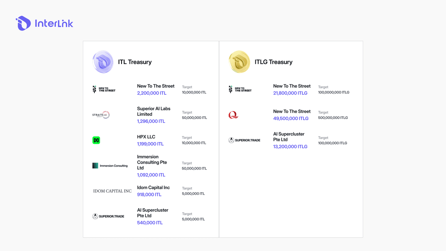Click the 100,0000,000 ITLG target value

pyautogui.click(x=334, y=92)
